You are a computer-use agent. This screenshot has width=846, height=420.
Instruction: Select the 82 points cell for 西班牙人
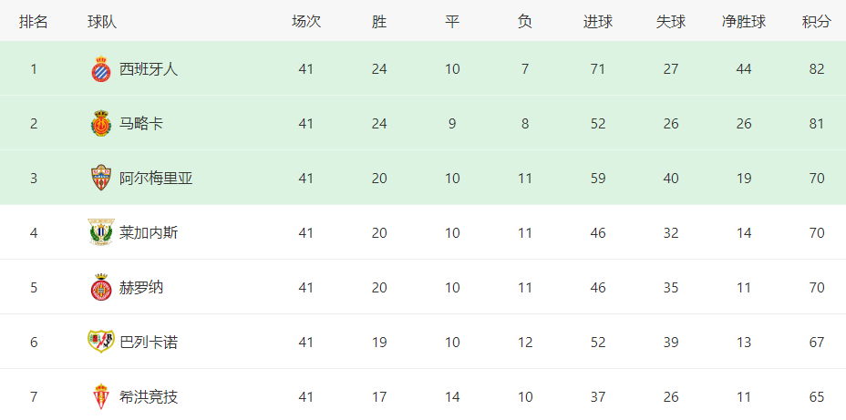pos(816,69)
